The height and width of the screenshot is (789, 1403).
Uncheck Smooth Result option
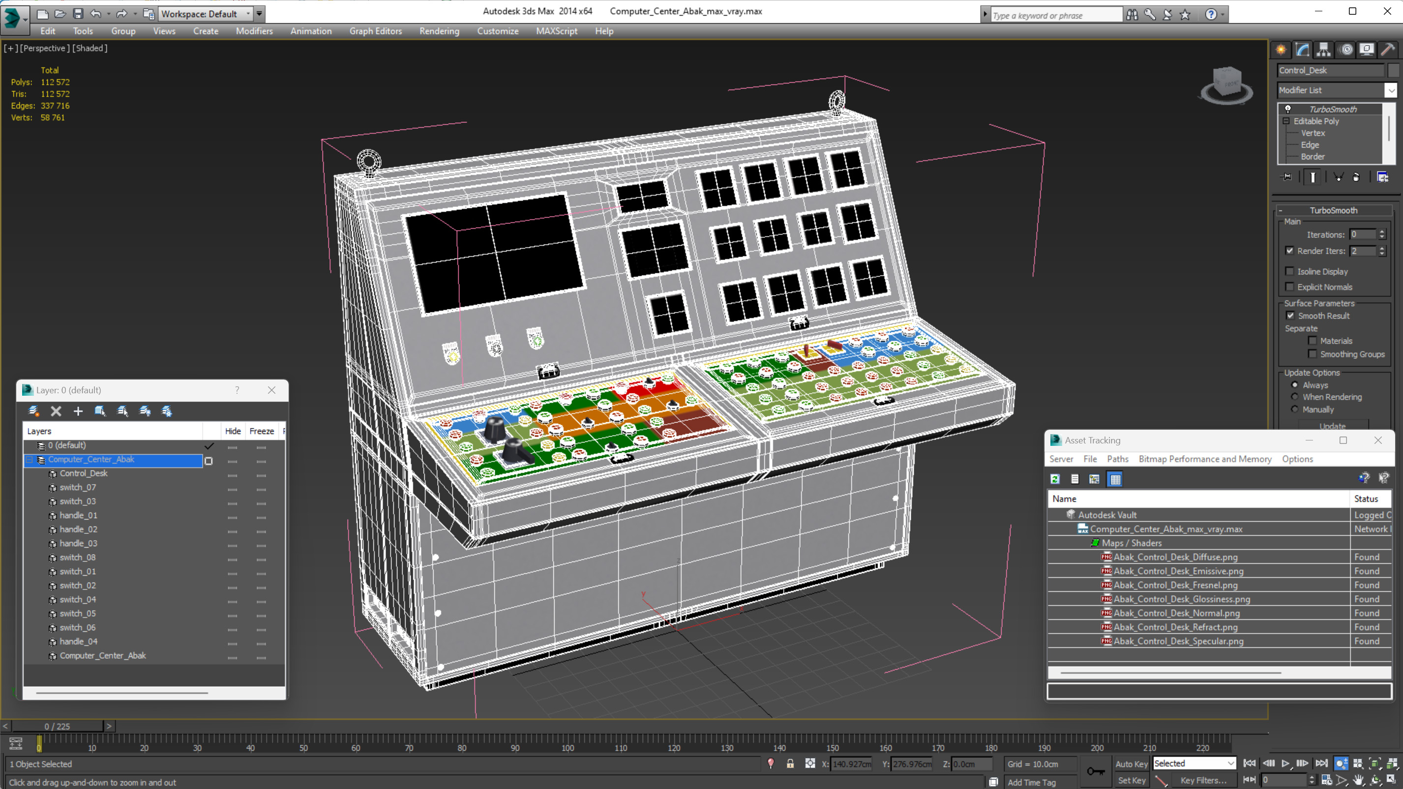[x=1290, y=316]
